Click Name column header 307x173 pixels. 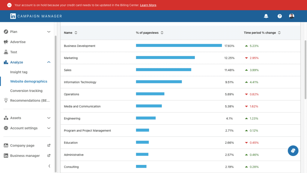(x=68, y=33)
